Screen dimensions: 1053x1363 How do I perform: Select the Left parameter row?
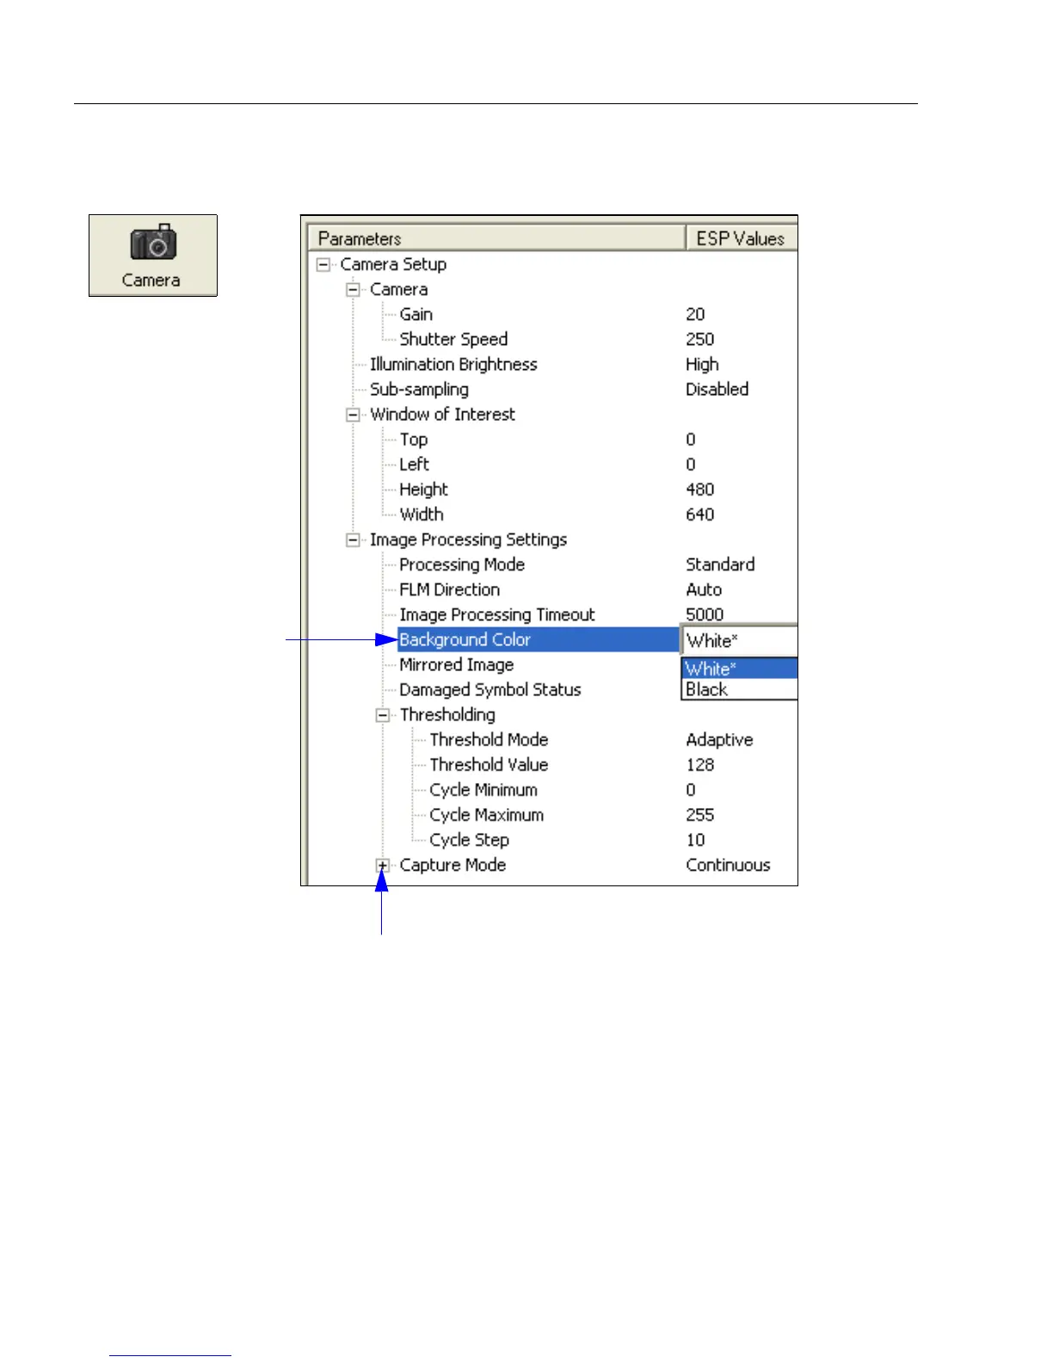[414, 465]
